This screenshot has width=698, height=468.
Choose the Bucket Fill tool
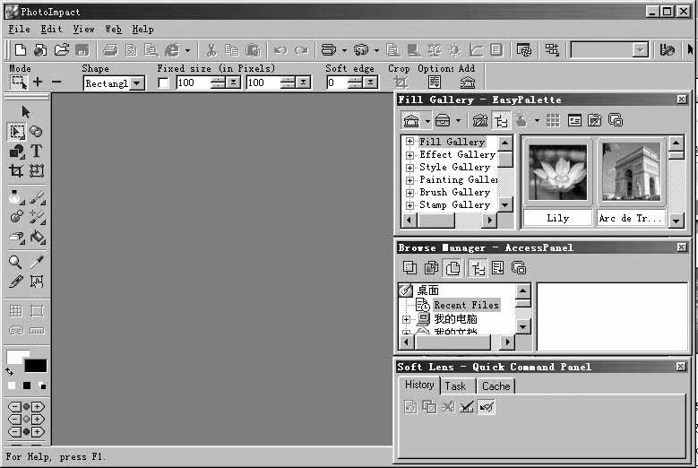click(37, 238)
